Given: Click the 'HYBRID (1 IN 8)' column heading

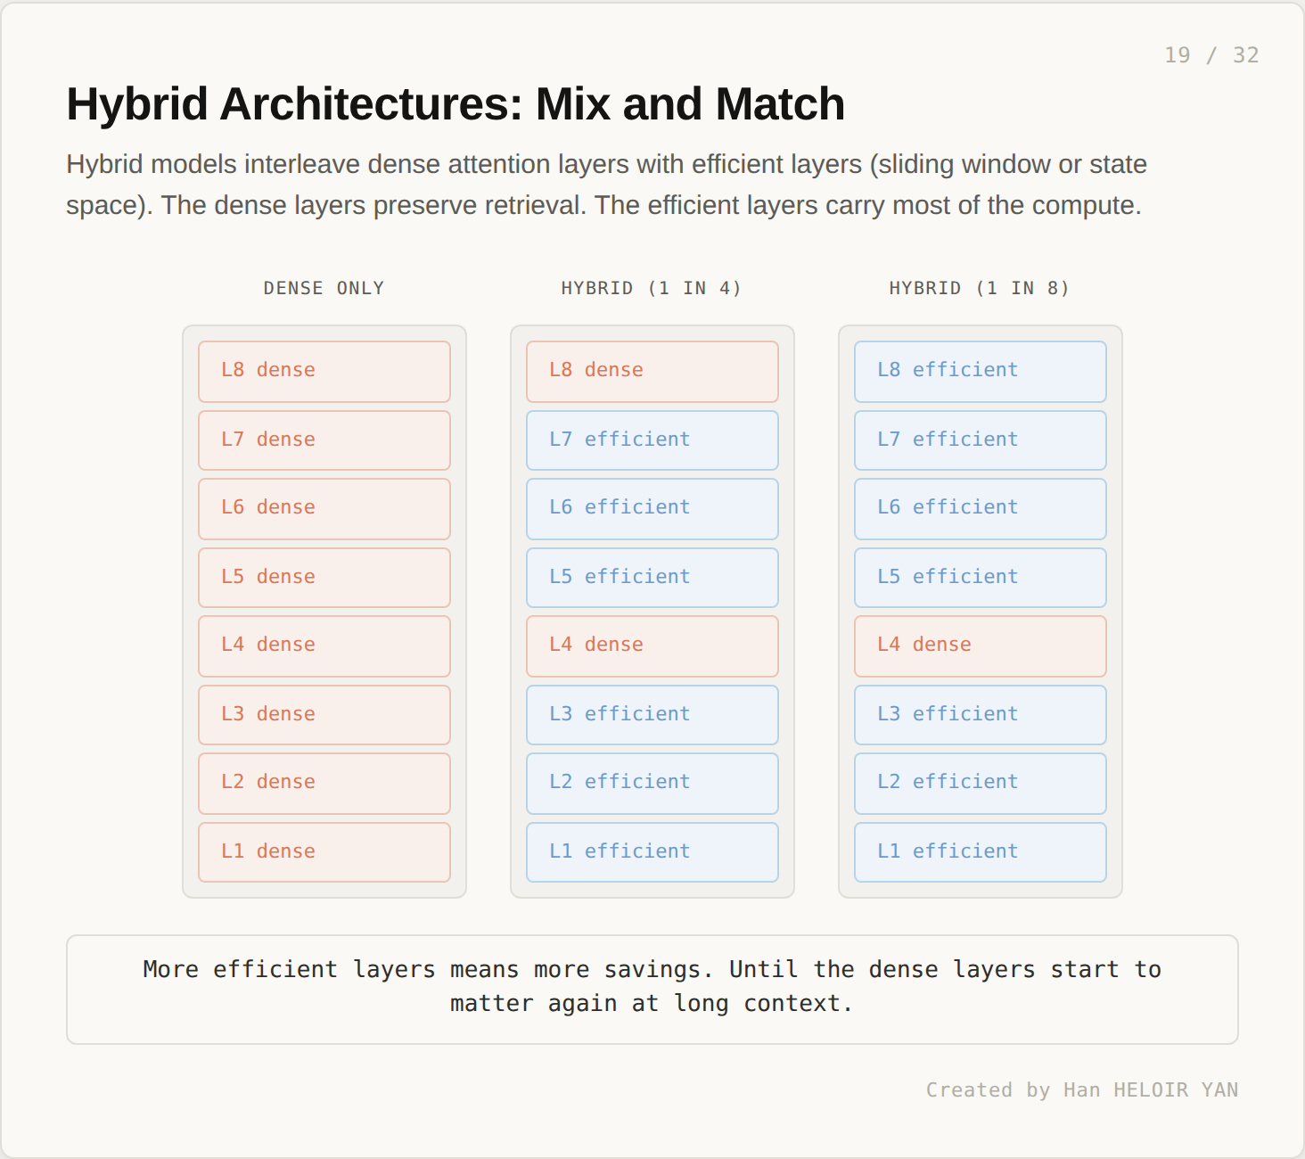Looking at the screenshot, I should coord(980,288).
